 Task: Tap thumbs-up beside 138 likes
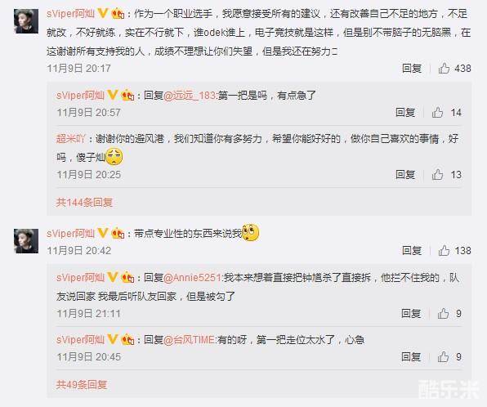(444, 250)
